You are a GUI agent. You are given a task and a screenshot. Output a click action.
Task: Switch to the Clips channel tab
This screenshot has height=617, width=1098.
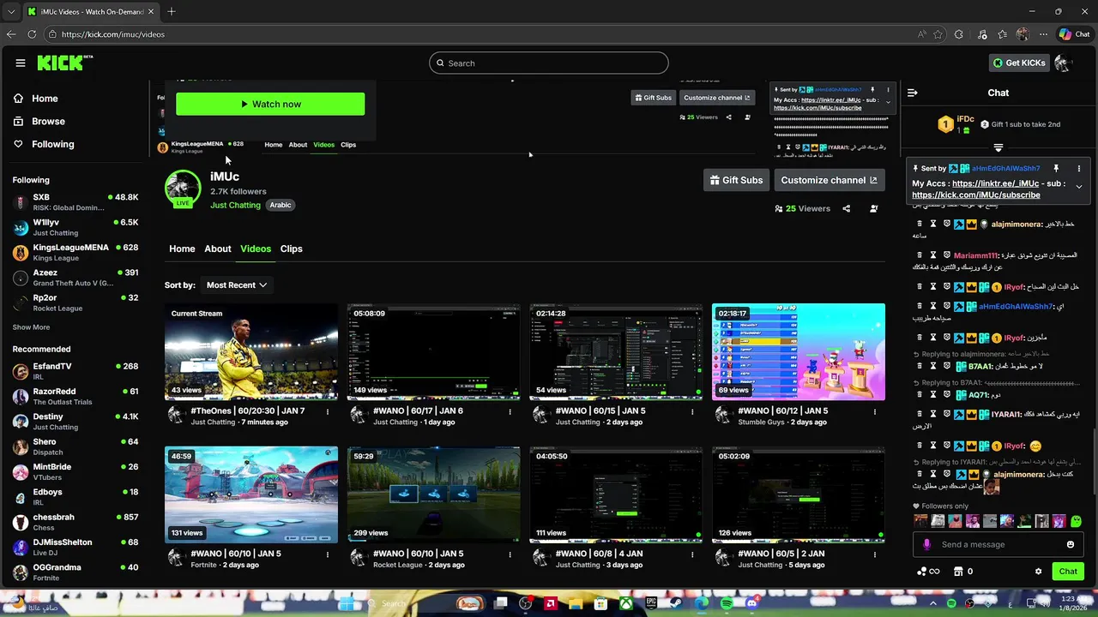[292, 249]
